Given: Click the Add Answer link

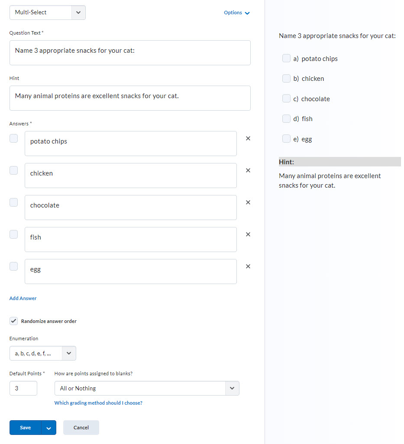Looking at the screenshot, I should tap(23, 298).
